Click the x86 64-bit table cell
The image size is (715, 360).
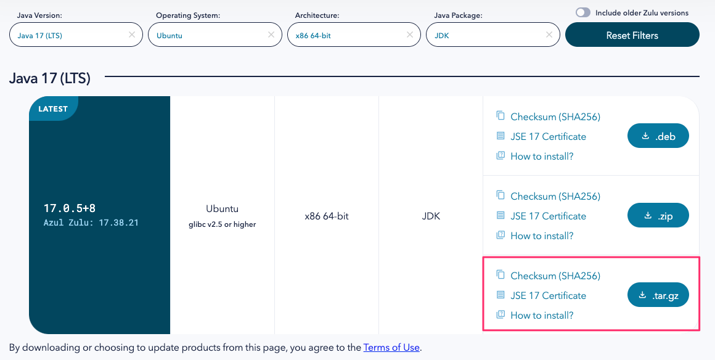[327, 216]
